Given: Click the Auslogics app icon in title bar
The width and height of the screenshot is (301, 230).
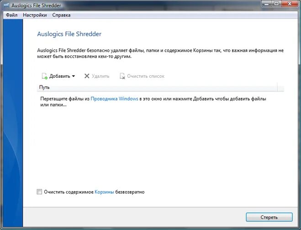Looking at the screenshot, I should (x=6, y=5).
